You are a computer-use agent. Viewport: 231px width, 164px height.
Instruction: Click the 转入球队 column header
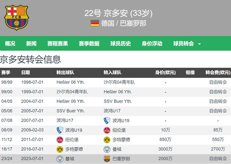point(112,72)
